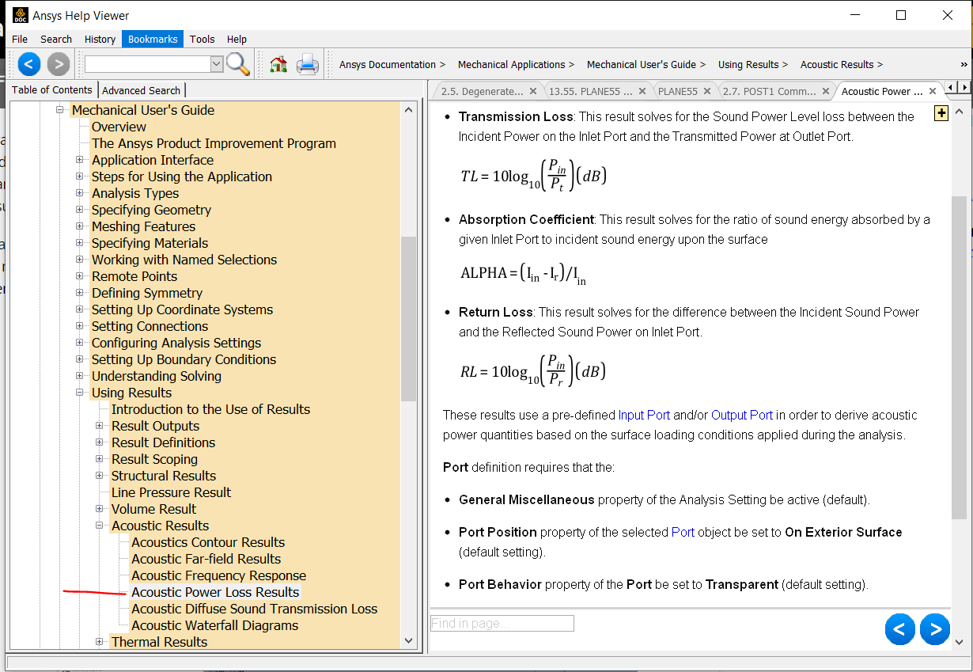This screenshot has width=973, height=672.
Task: Open the Bookmarks menu
Action: pyautogui.click(x=154, y=39)
